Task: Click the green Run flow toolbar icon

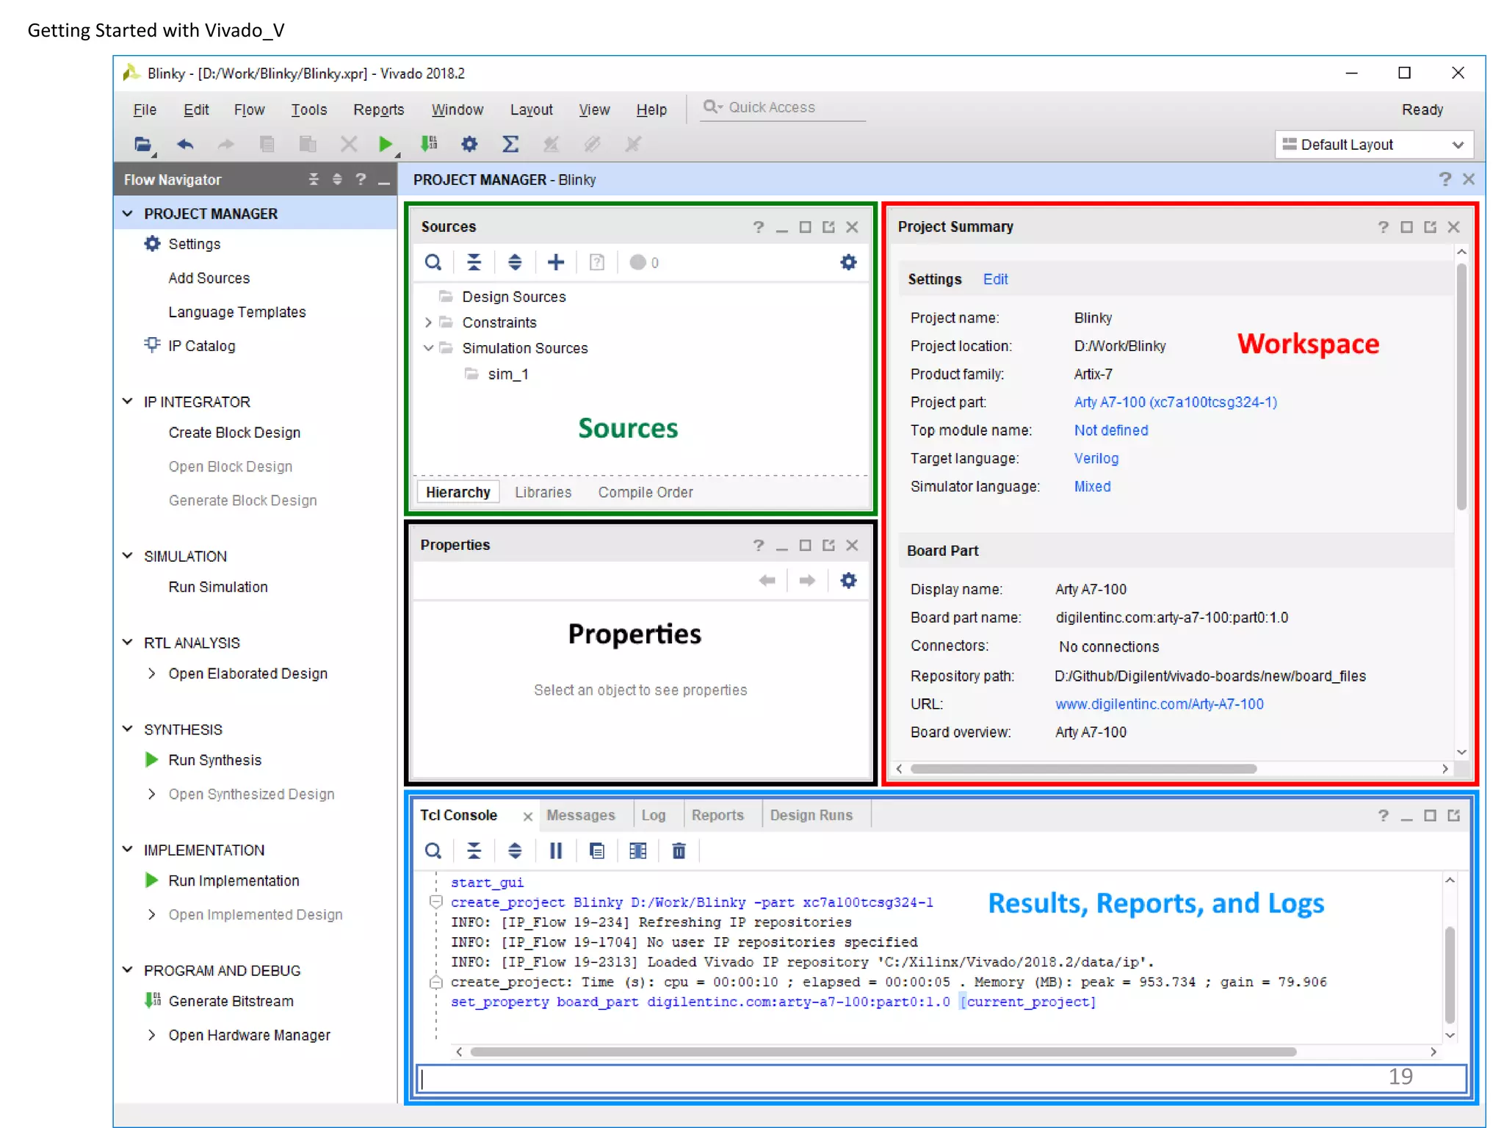Action: [x=385, y=144]
